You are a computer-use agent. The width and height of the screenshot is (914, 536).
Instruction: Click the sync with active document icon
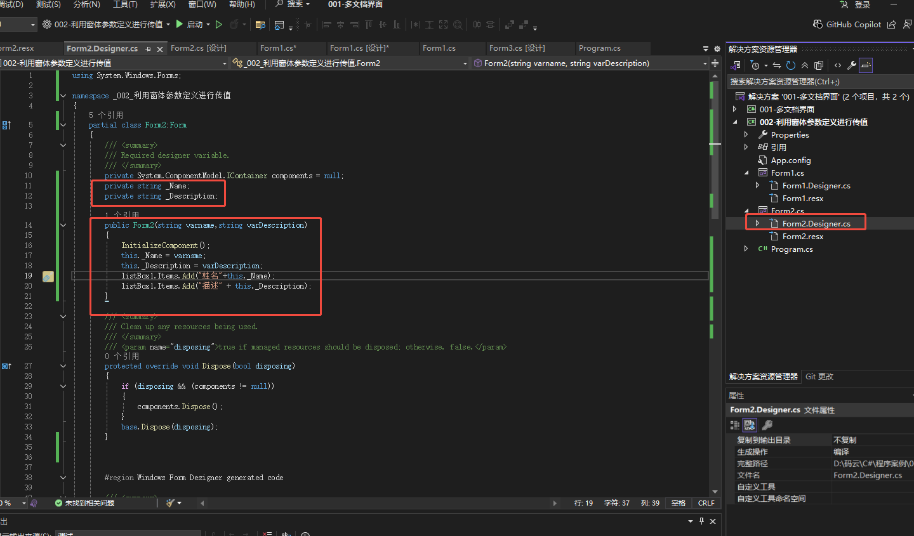(x=777, y=65)
